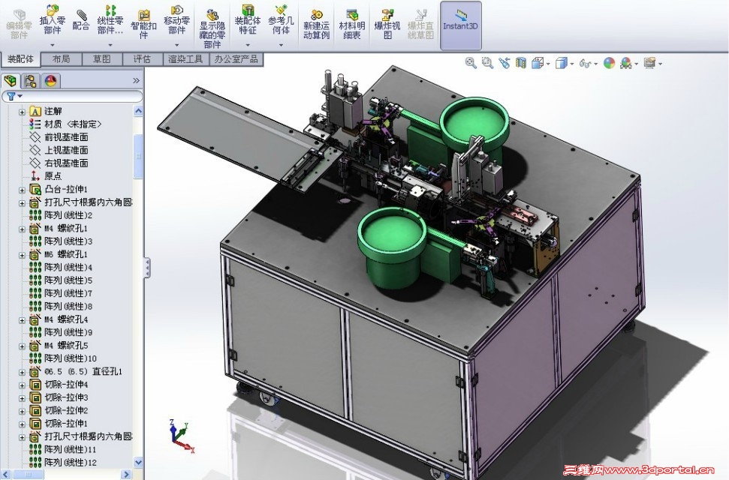Screen dimensions: 729x480
Task: Expand the 注解 tree node
Action: coord(22,112)
